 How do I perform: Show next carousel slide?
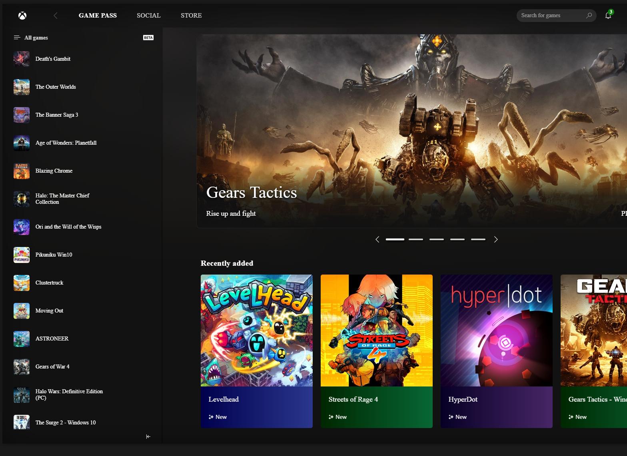click(496, 239)
